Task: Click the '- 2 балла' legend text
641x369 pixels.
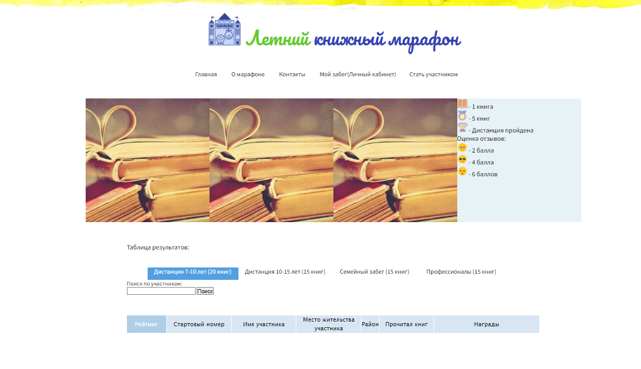Action: click(x=482, y=150)
